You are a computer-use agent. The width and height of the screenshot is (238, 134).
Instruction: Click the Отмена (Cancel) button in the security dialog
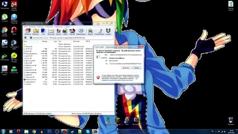pyautogui.click(x=136, y=68)
